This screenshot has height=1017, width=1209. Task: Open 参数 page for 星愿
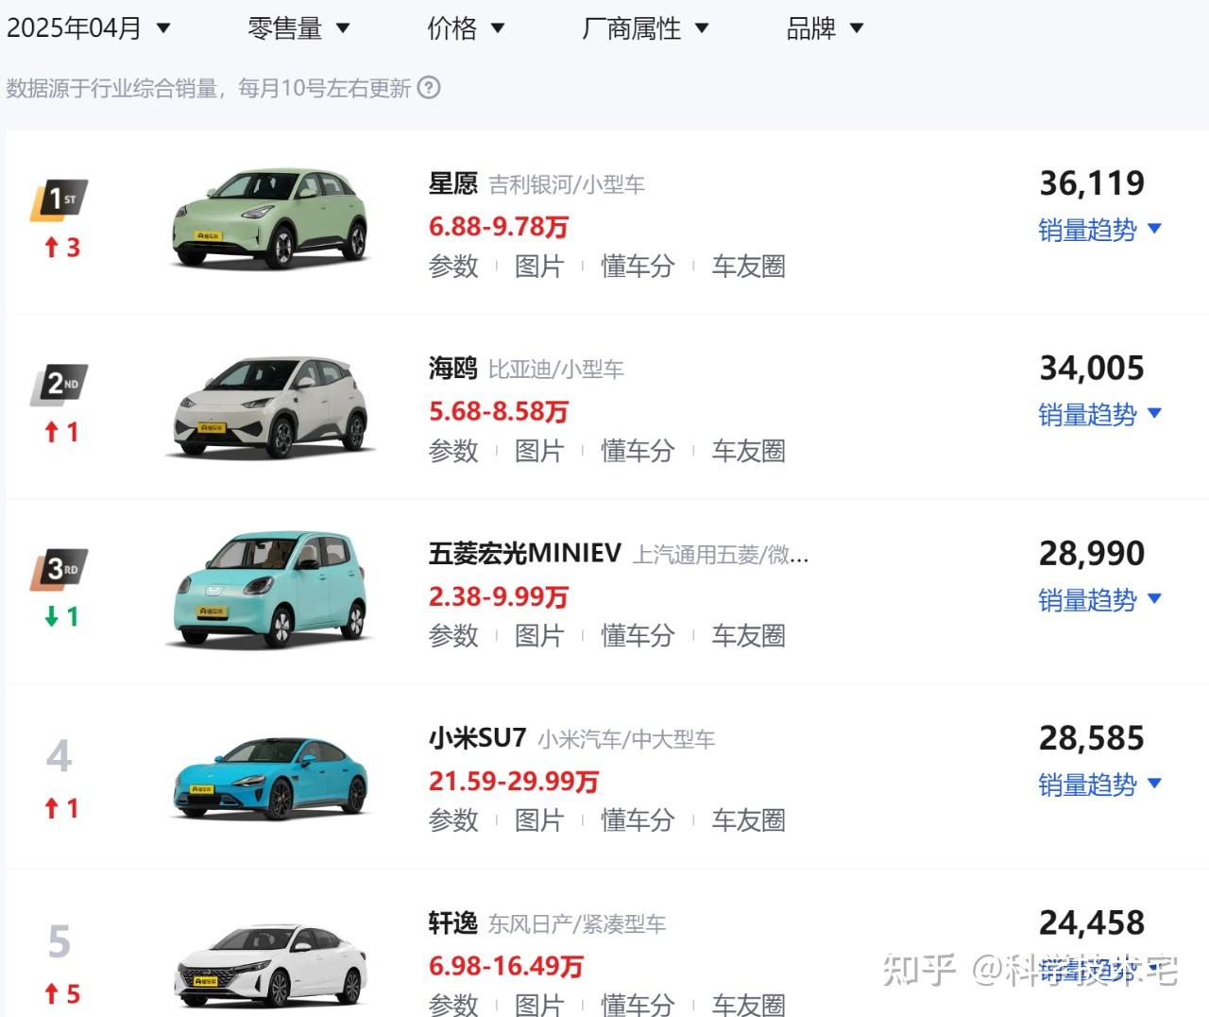point(453,267)
